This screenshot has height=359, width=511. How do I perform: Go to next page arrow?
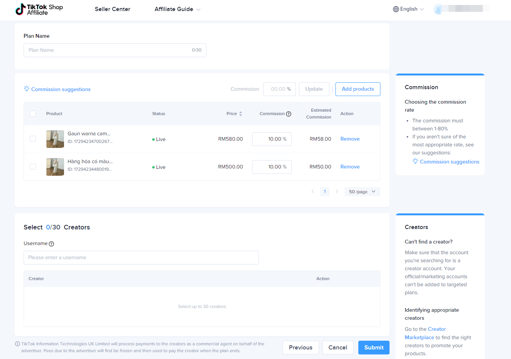[x=337, y=191]
